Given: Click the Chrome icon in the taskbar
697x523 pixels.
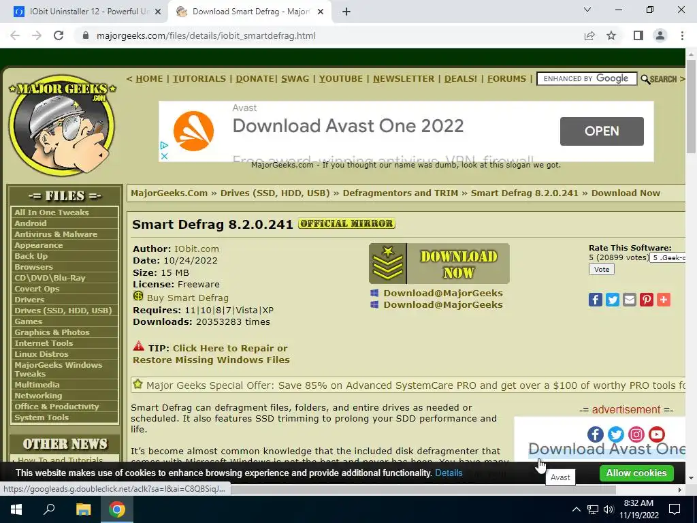Looking at the screenshot, I should [117, 509].
